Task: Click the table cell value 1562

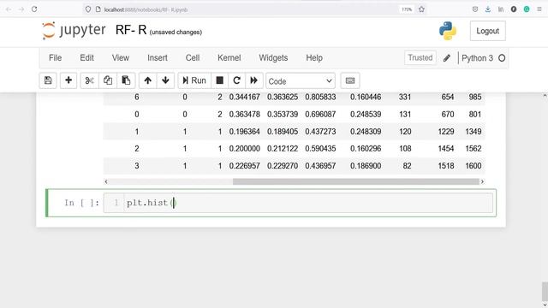Action: coord(474,148)
